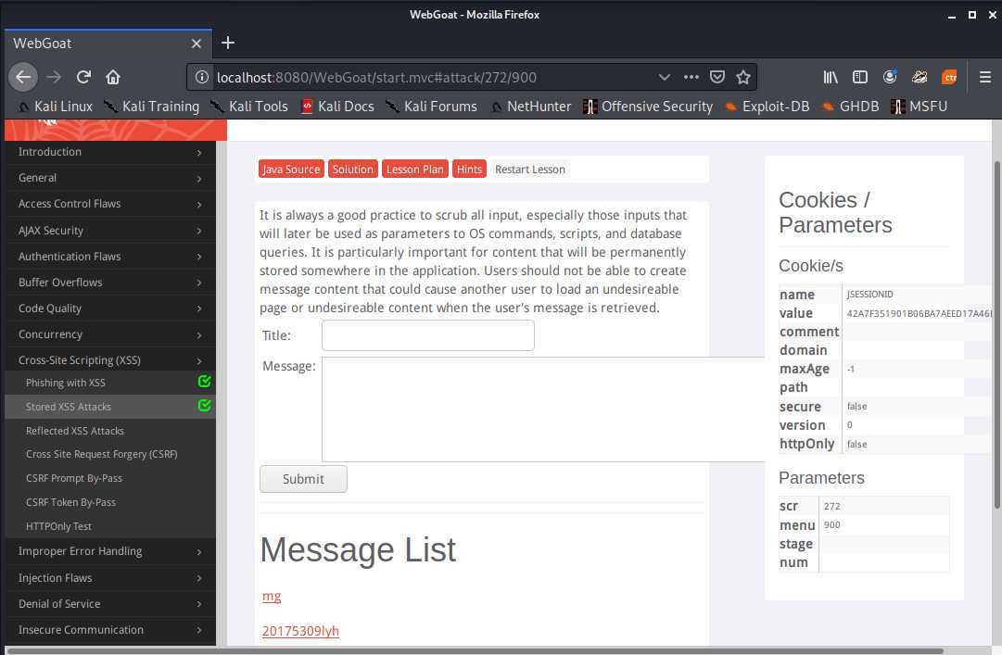This screenshot has width=1002, height=655.
Task: Open the '20175309lyh' message link
Action: 300,632
